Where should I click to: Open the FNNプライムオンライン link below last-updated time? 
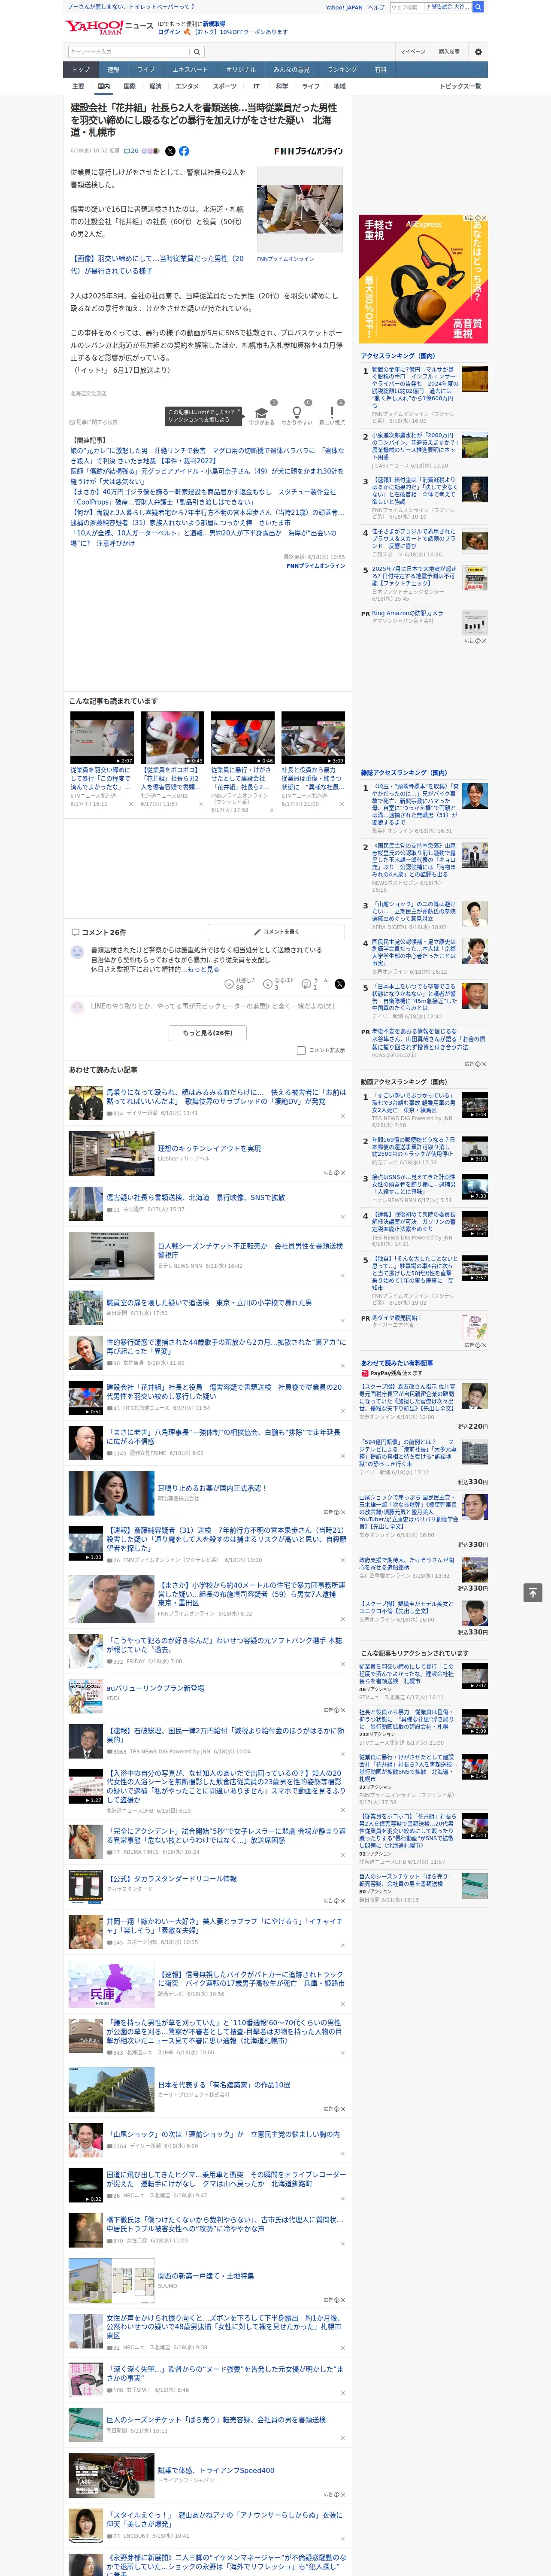tap(316, 566)
